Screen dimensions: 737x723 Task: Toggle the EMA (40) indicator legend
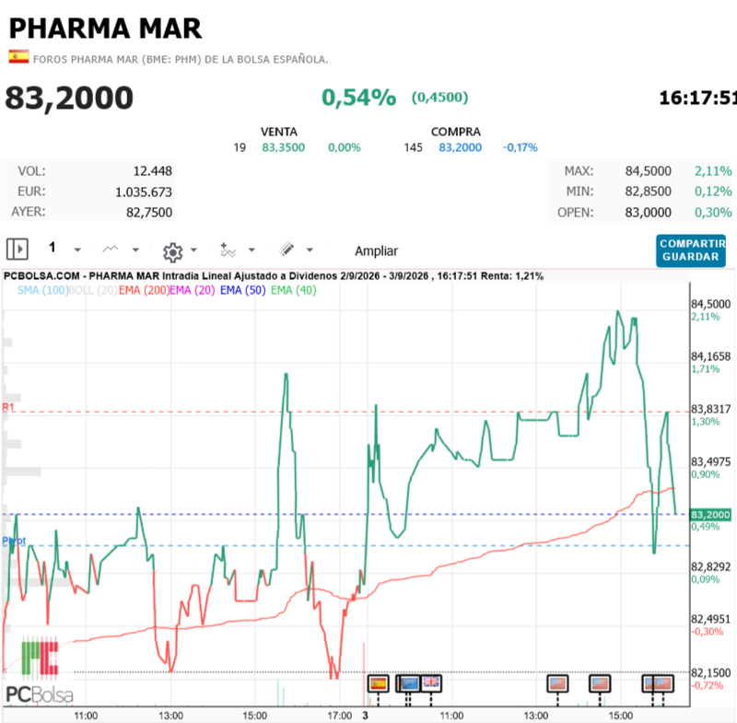(294, 290)
